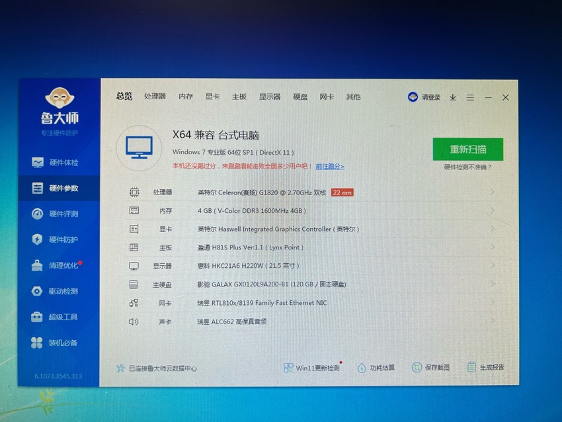
Task: Click 硬件检测不准确？ link
Action: [x=467, y=167]
